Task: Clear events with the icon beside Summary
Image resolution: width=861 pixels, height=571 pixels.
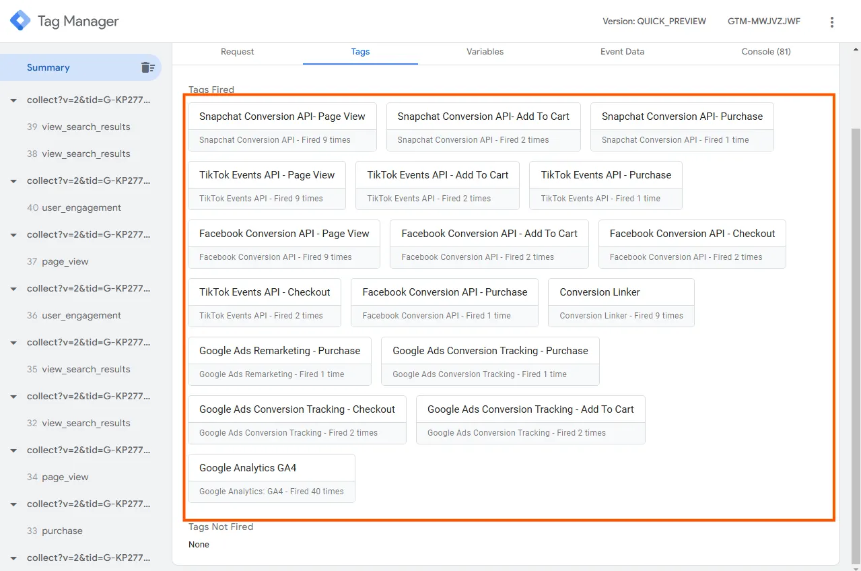Action: point(147,67)
